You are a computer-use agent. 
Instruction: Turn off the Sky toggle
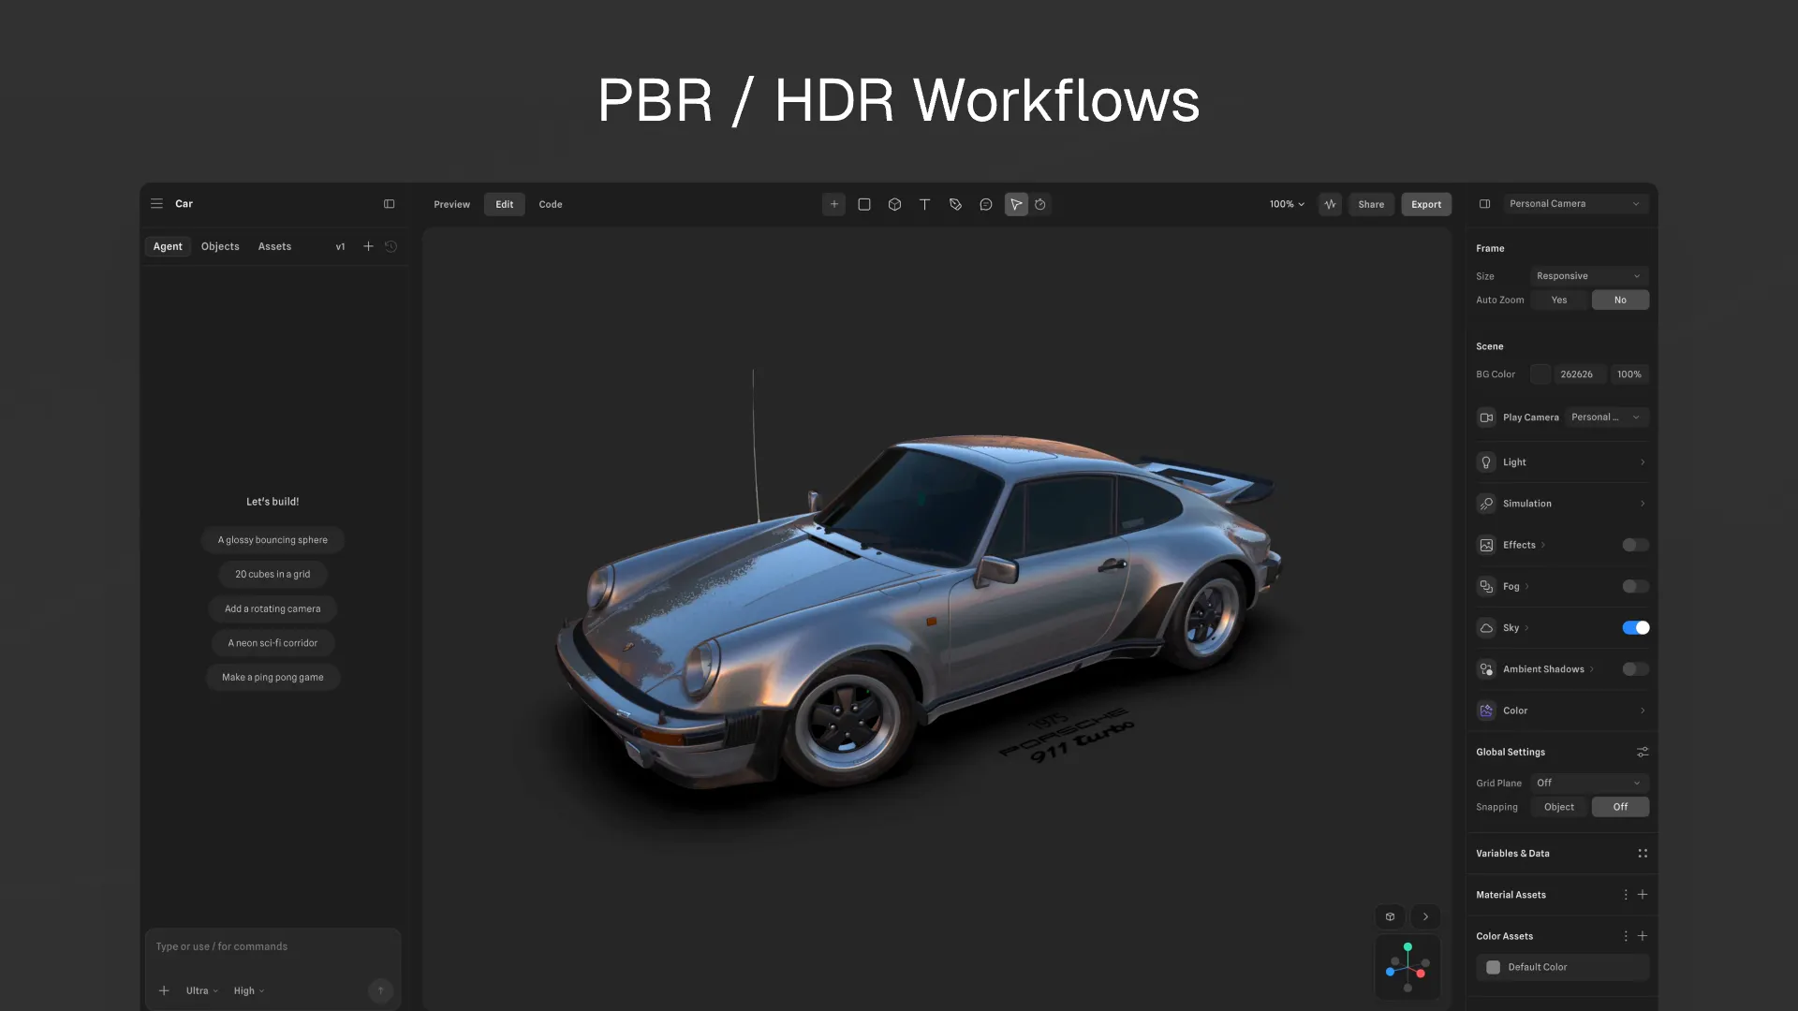point(1636,628)
